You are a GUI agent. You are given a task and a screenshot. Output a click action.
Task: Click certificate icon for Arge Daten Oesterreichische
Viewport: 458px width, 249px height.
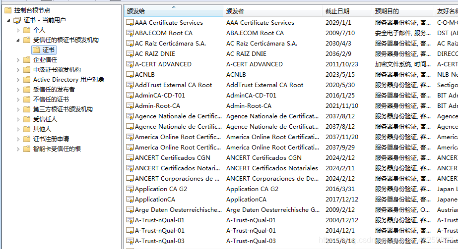130,210
